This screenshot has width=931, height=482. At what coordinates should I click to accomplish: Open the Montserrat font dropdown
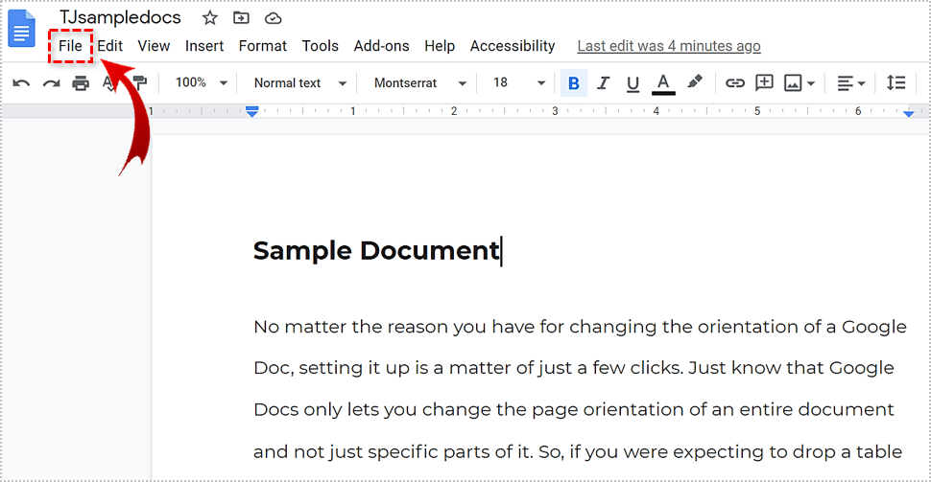(420, 83)
